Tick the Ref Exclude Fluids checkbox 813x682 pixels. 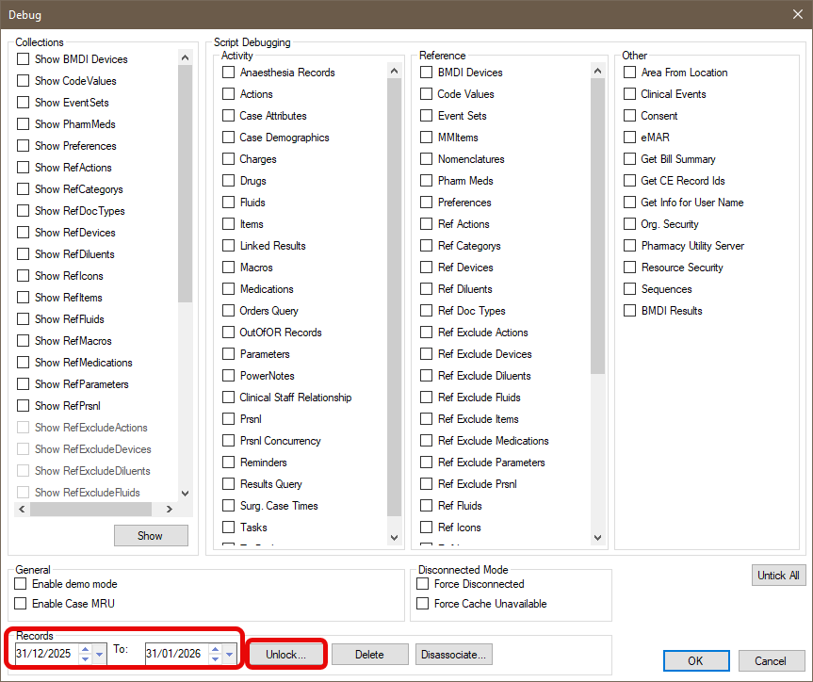click(427, 398)
